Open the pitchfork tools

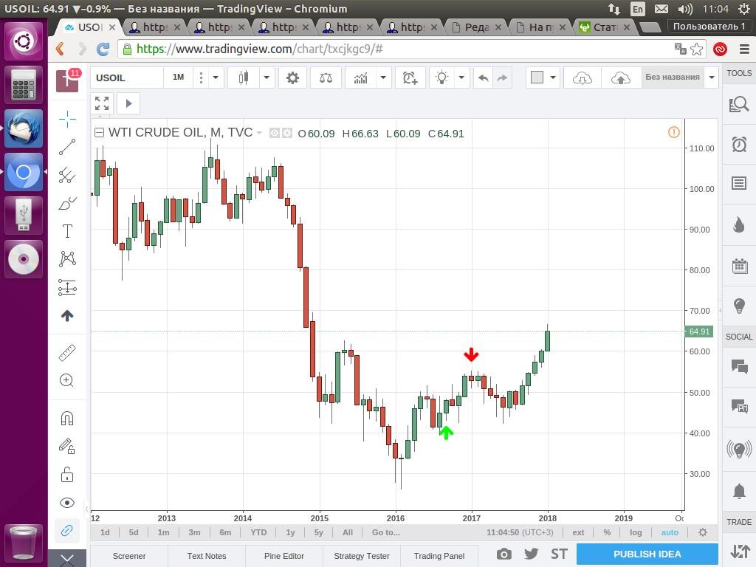[67, 175]
